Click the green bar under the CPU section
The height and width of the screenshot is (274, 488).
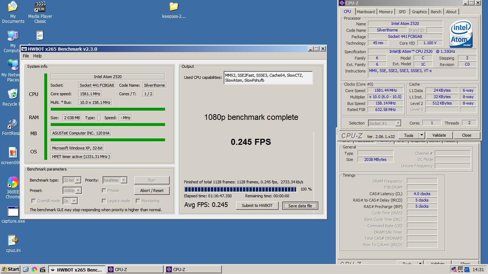108,109
